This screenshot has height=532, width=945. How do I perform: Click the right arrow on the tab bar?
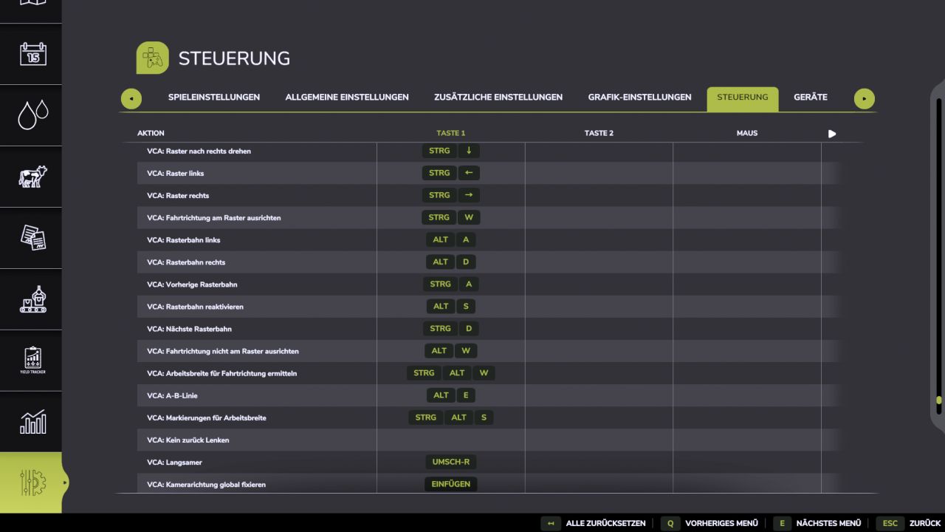tap(865, 98)
